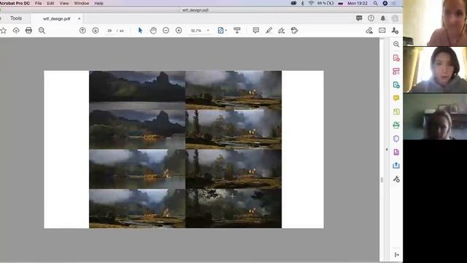
Task: Close the wtf_design.pdf tab
Action: tap(80, 18)
